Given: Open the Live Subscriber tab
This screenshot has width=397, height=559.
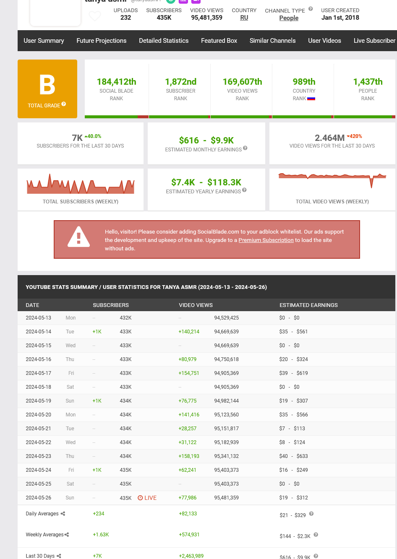Looking at the screenshot, I should pyautogui.click(x=374, y=41).
